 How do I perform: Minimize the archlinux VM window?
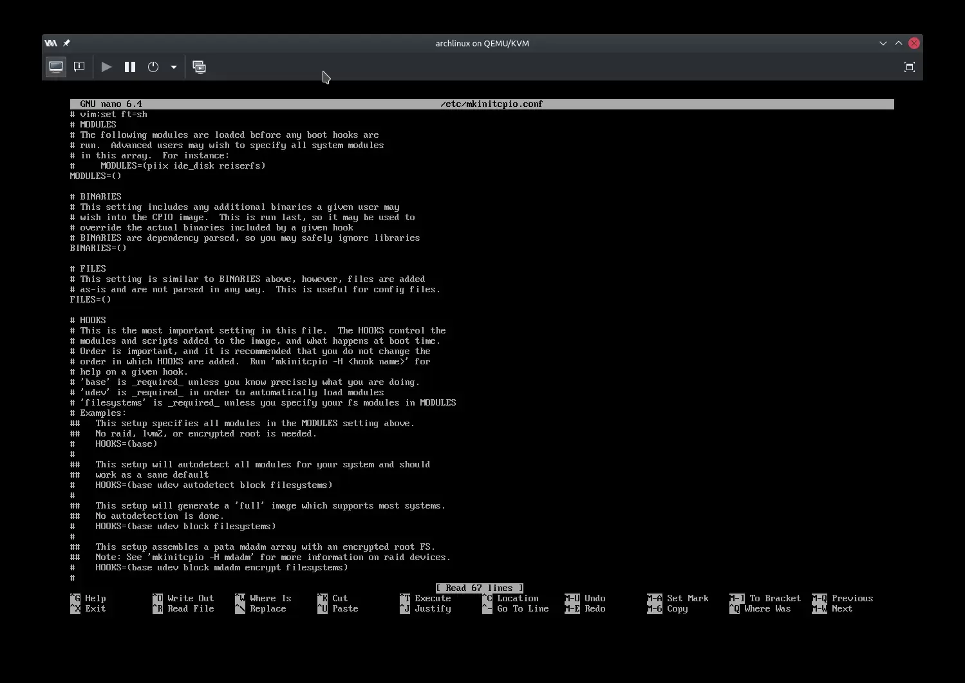pyautogui.click(x=883, y=43)
